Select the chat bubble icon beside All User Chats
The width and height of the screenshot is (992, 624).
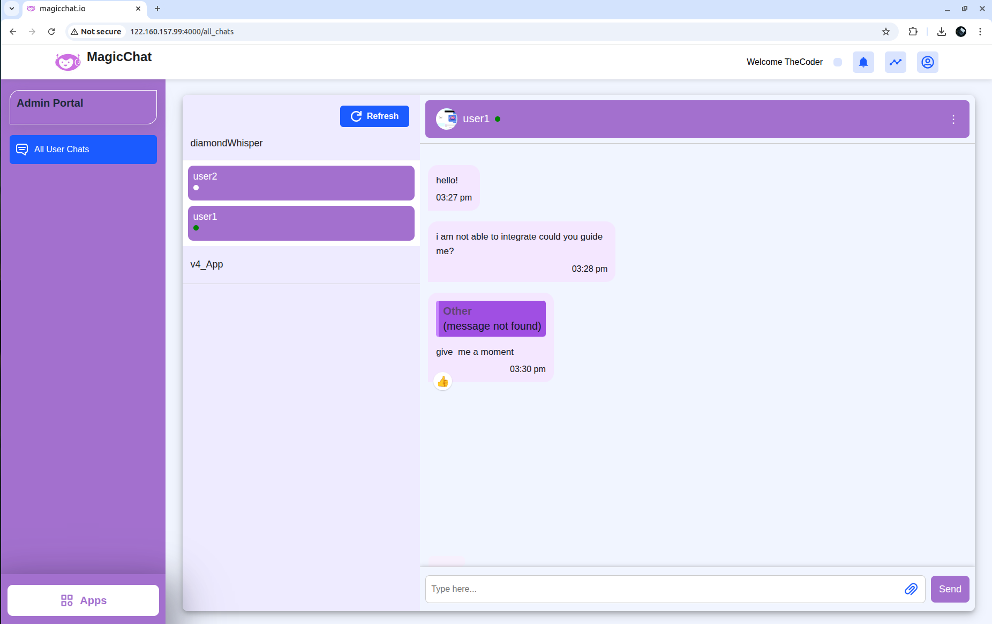click(22, 150)
